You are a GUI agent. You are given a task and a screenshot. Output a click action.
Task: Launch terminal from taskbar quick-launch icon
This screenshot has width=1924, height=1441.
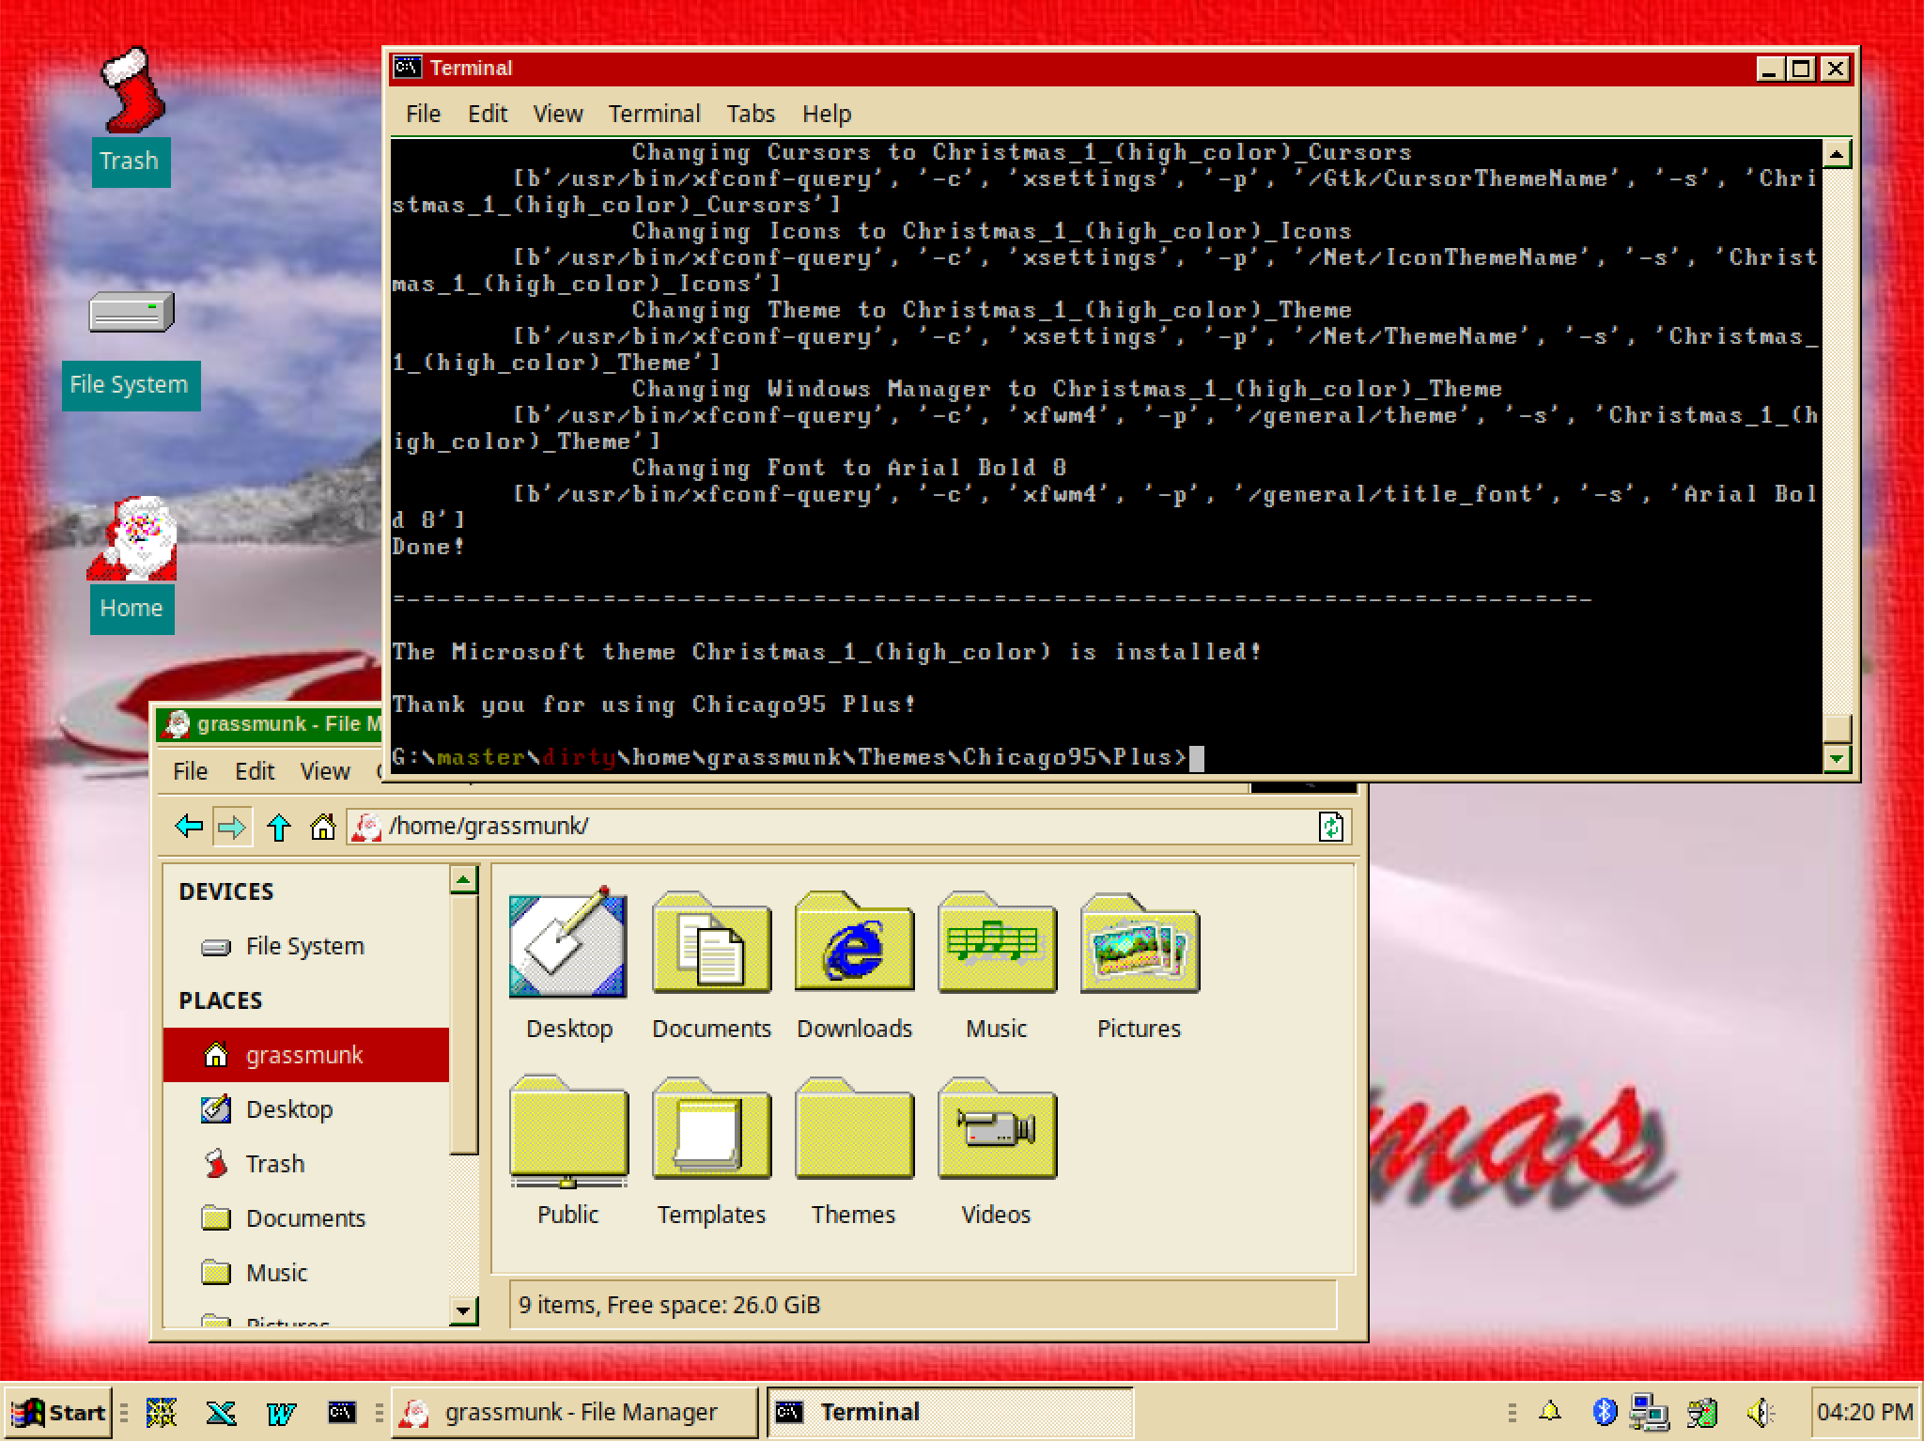[341, 1412]
